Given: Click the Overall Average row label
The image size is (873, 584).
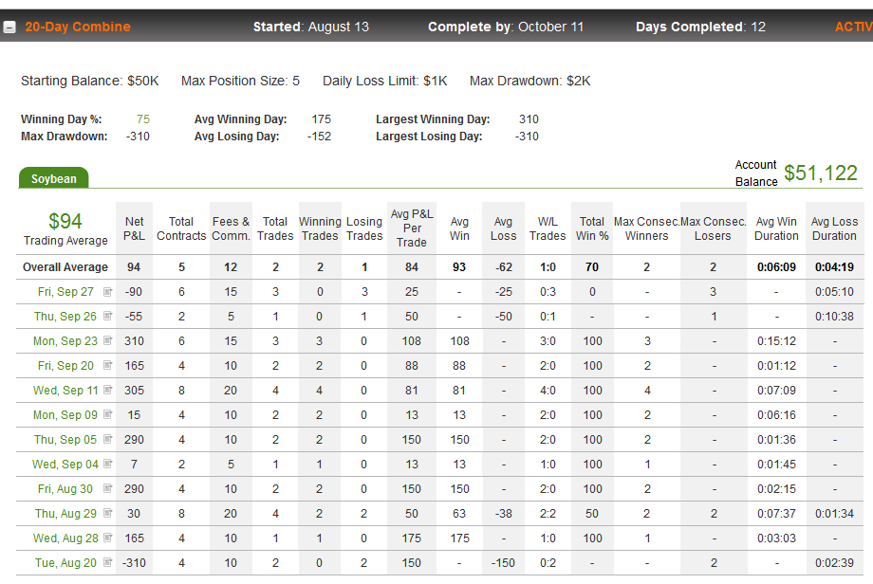Looking at the screenshot, I should [x=65, y=267].
